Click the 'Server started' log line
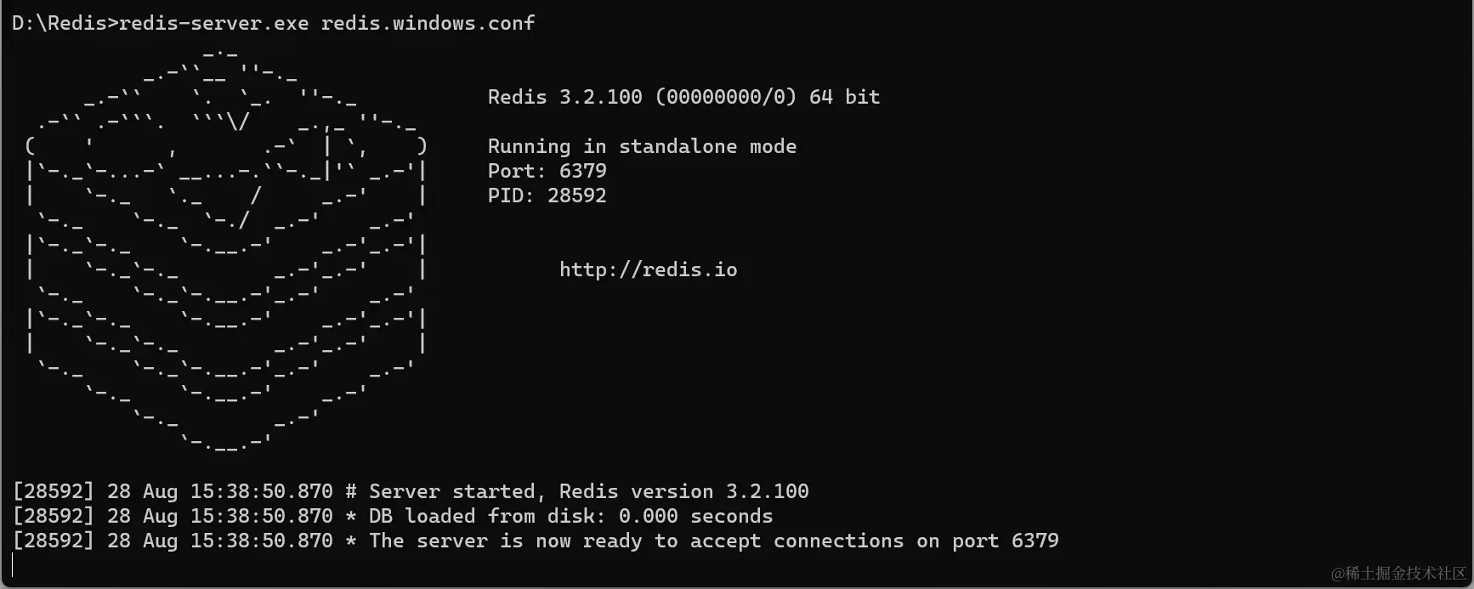 411,491
